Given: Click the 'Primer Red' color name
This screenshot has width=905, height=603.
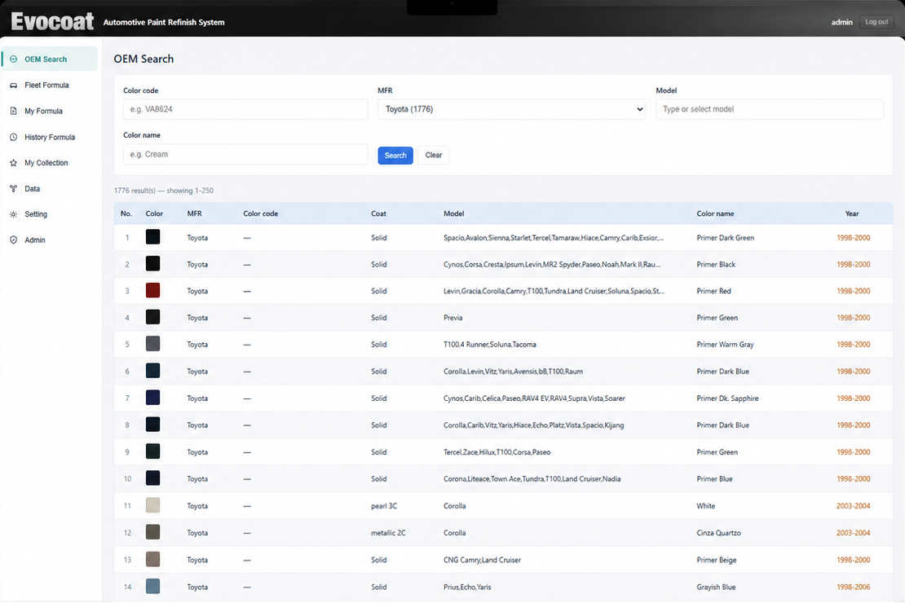Looking at the screenshot, I should [713, 291].
